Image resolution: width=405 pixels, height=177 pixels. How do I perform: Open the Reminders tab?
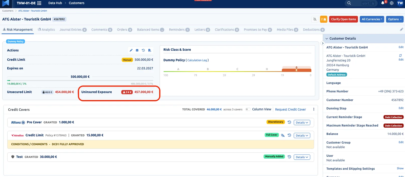pyautogui.click(x=179, y=30)
